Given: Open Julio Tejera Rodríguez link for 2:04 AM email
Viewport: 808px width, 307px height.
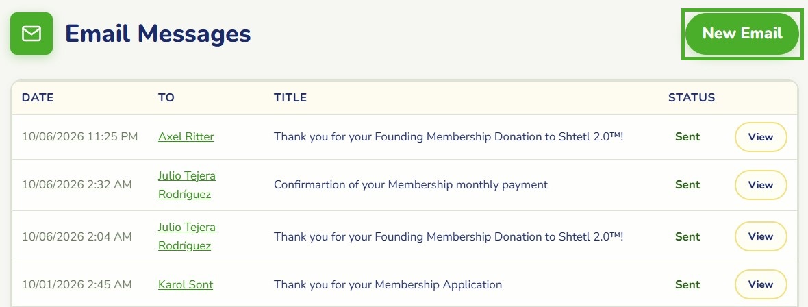Looking at the screenshot, I should [187, 236].
